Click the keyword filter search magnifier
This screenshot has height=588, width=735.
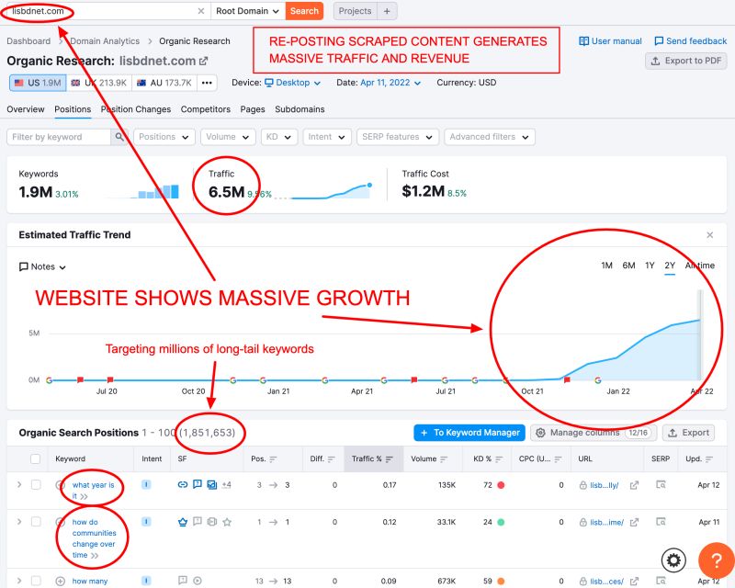[119, 137]
